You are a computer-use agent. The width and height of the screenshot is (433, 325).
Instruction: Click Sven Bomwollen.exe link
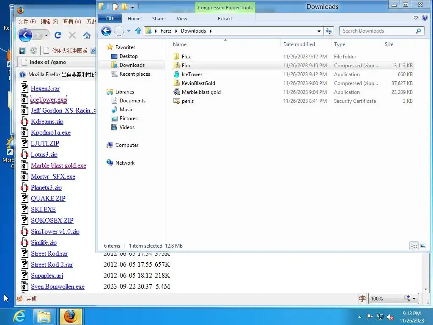pyautogui.click(x=58, y=286)
